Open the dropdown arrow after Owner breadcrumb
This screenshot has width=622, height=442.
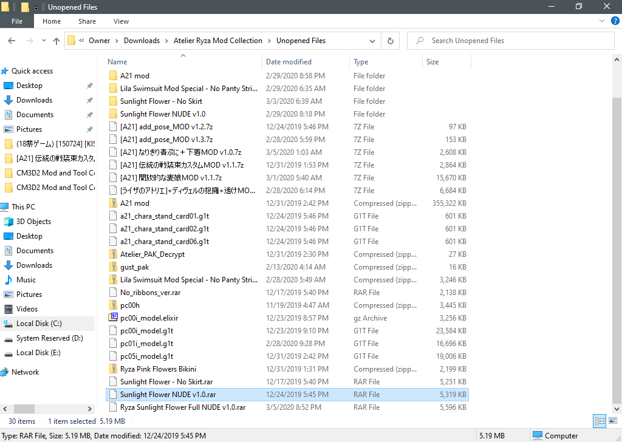[x=117, y=41]
